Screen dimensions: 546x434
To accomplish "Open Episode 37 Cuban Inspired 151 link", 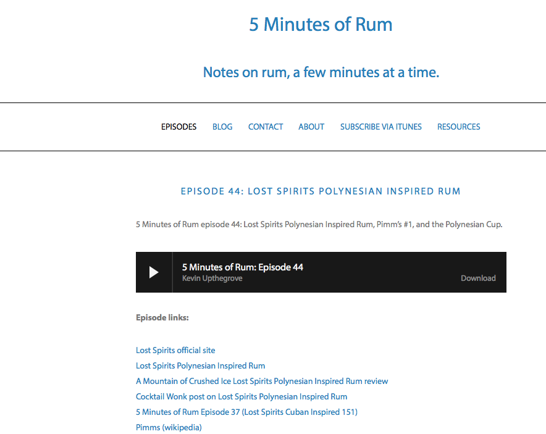I will [x=246, y=412].
